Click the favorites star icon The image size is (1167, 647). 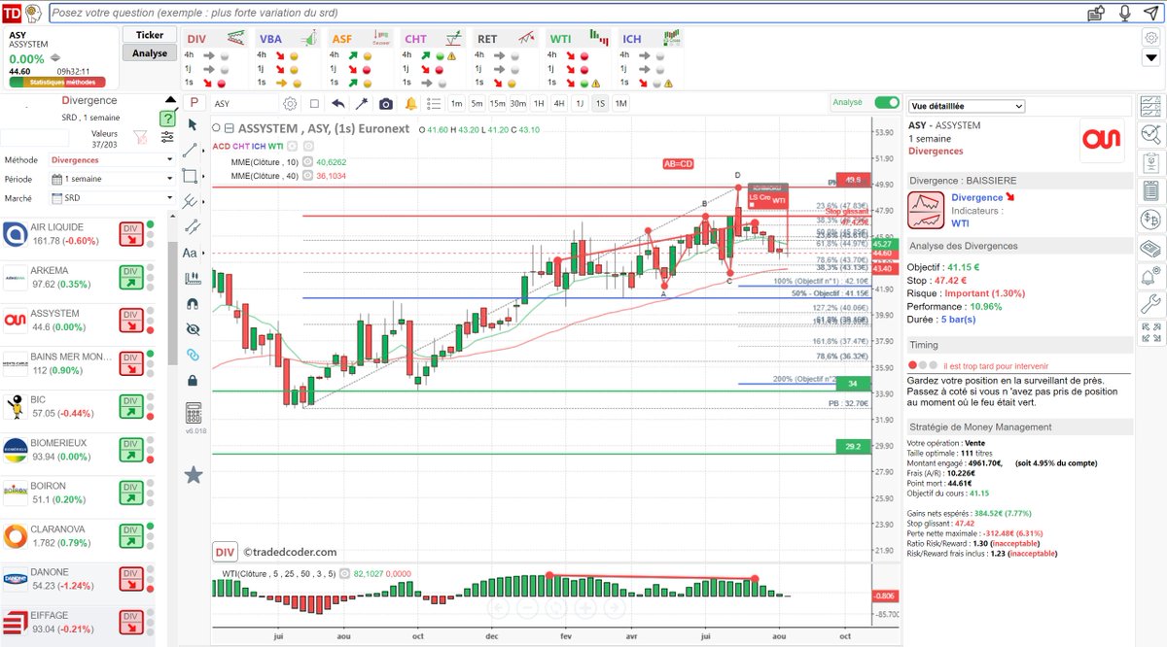click(x=193, y=474)
